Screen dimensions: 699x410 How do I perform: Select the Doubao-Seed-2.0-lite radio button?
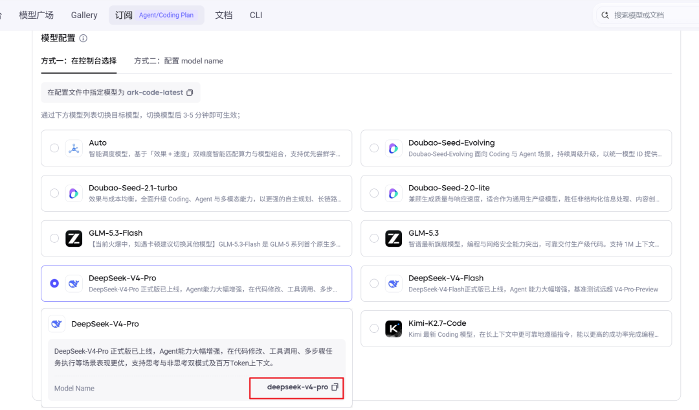coord(374,193)
